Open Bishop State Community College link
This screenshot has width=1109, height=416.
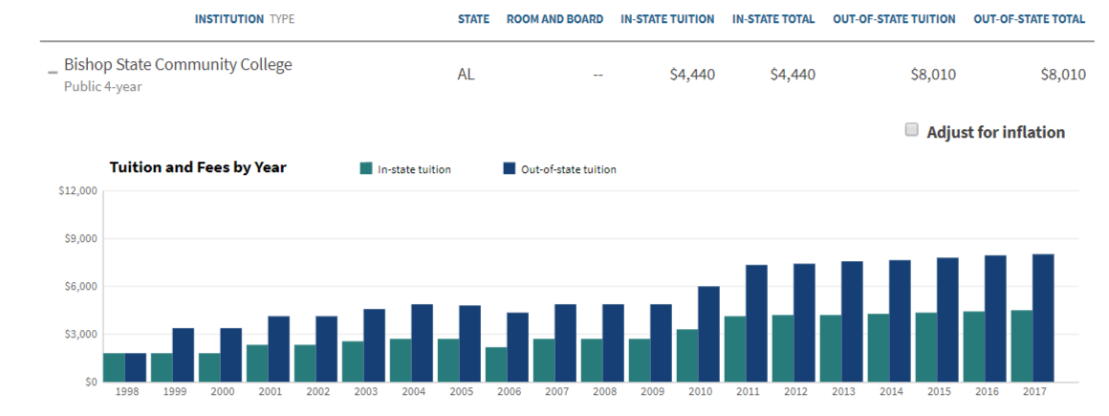point(178,65)
